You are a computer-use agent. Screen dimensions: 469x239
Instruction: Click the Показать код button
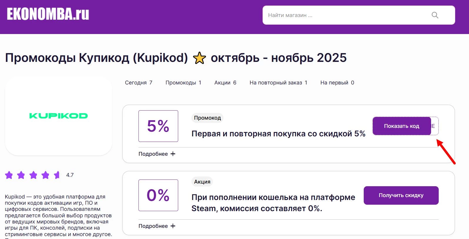pyautogui.click(x=402, y=126)
